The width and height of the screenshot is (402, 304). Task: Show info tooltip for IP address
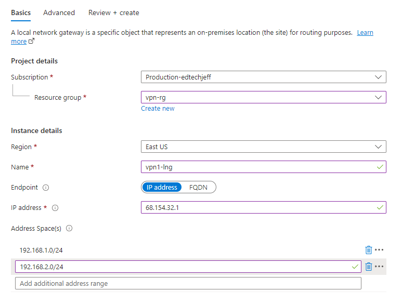55,208
